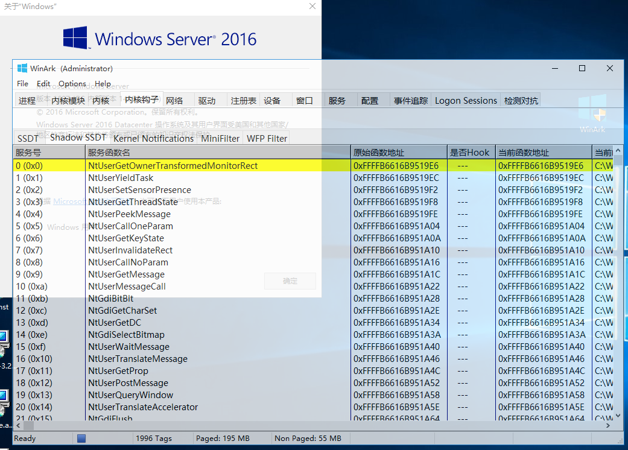Select the Shadow SSDT sub-tab
Image resolution: width=628 pixels, height=450 pixels.
coord(78,138)
